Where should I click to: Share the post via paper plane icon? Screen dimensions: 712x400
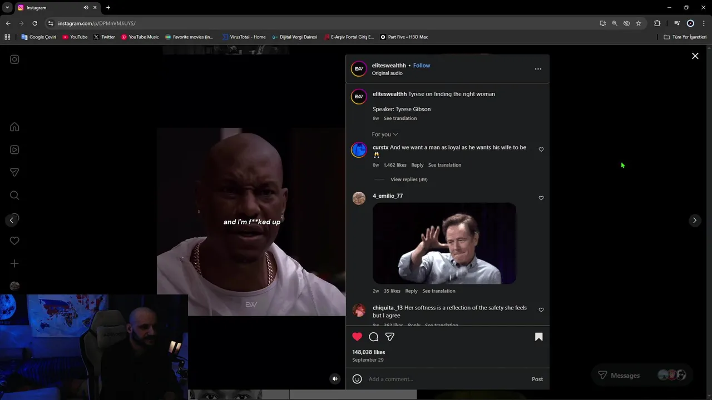tap(390, 337)
